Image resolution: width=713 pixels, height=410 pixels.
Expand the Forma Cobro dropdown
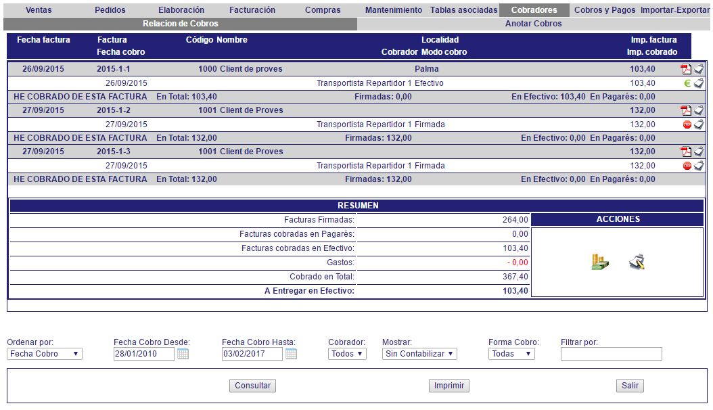(511, 354)
